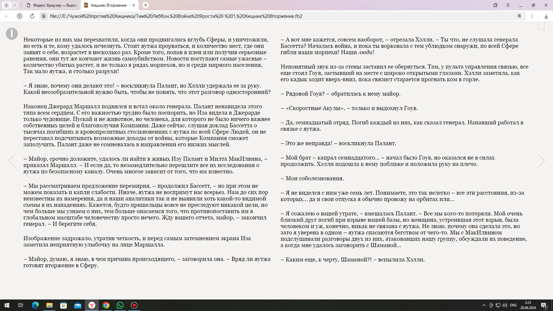The width and height of the screenshot is (553, 311).
Task: Go to the previous page arrow
Action: coord(12,161)
